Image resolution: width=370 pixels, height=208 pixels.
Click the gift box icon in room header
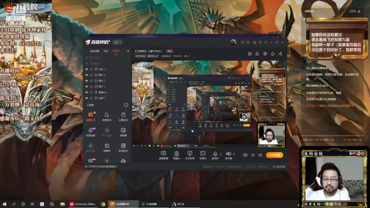[x=250, y=54]
